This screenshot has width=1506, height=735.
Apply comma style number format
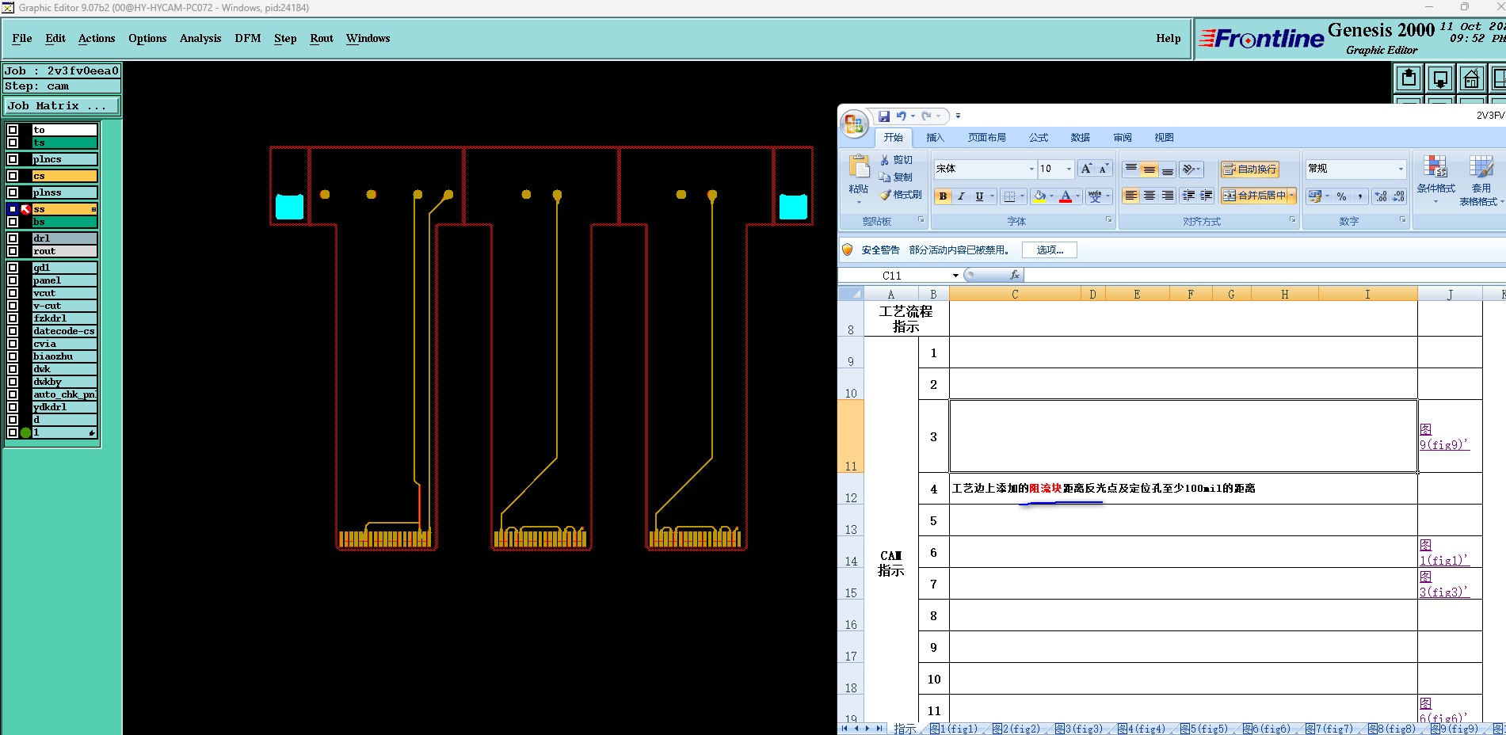[x=1359, y=196]
